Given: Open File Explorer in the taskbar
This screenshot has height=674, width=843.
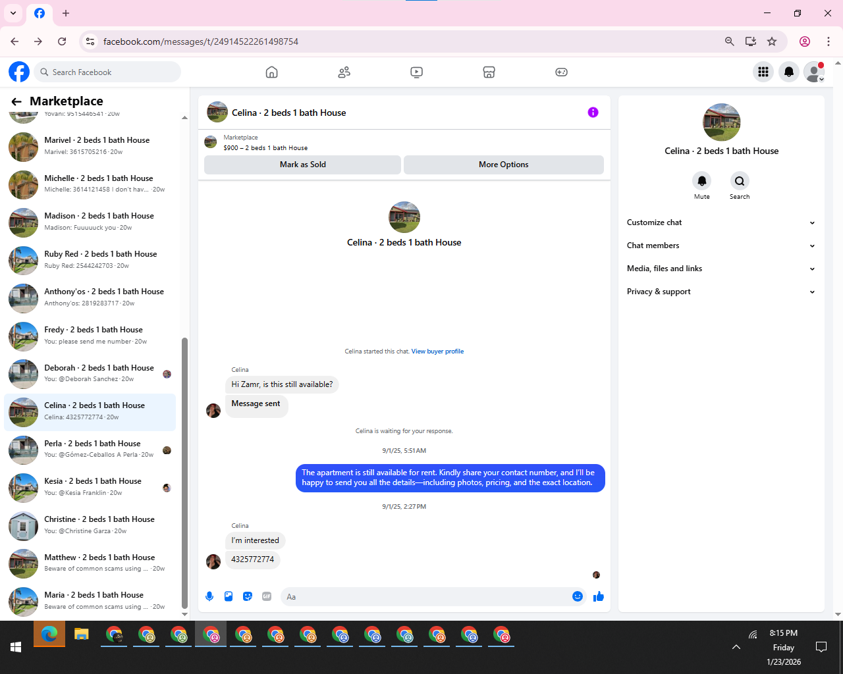Looking at the screenshot, I should [82, 635].
